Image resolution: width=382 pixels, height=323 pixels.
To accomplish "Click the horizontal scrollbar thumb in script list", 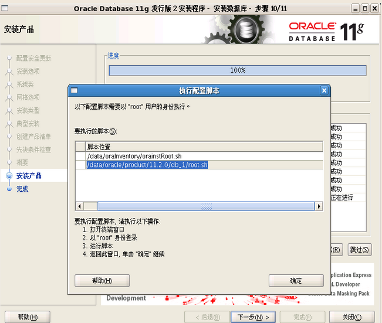I will [206, 206].
